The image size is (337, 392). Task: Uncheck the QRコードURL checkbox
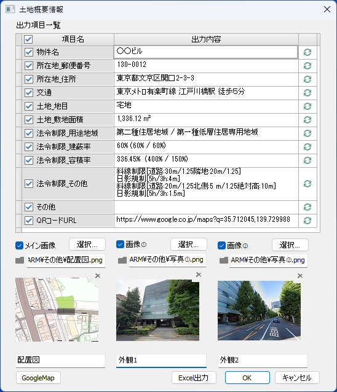pyautogui.click(x=29, y=221)
